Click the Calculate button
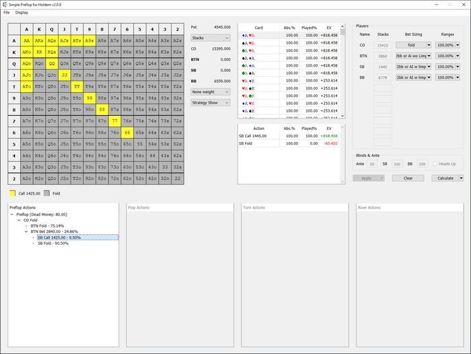Viewport: 471px width, 354px height. click(x=445, y=178)
